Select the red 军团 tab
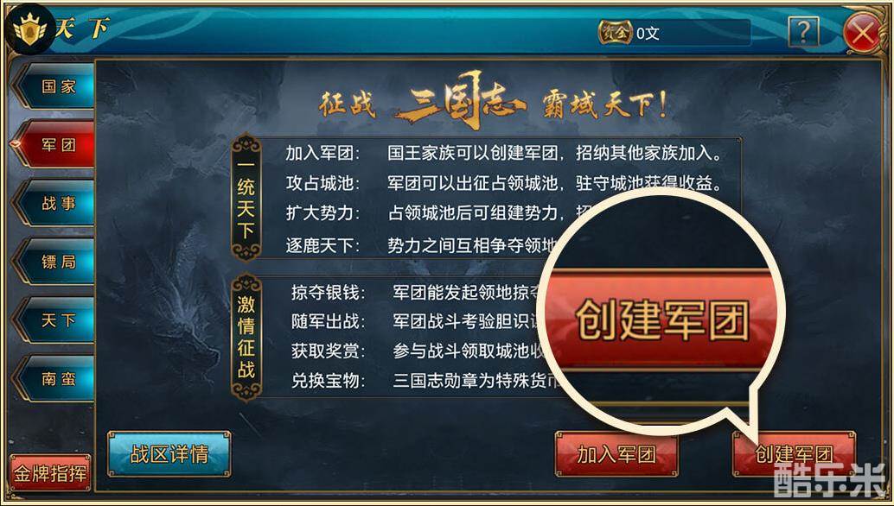The width and height of the screenshot is (894, 506). point(54,144)
